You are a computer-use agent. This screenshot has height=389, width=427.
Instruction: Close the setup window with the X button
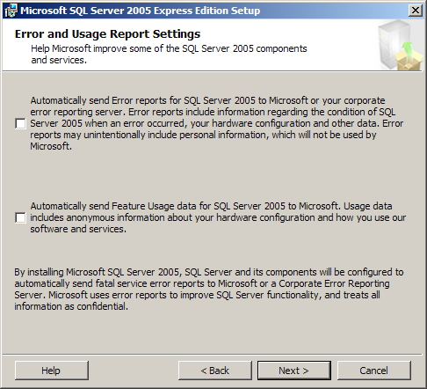416,11
